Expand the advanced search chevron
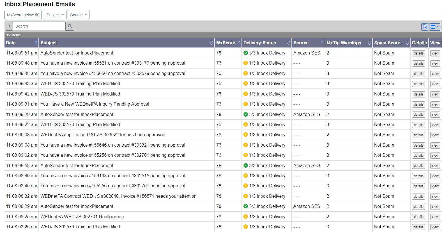The image size is (444, 232). click(x=9, y=26)
